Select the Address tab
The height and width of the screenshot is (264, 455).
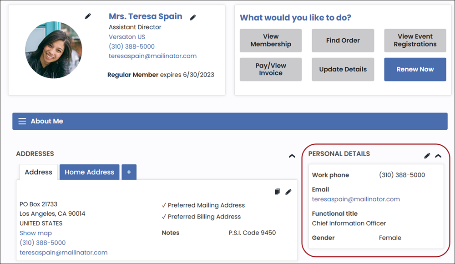[x=38, y=172]
